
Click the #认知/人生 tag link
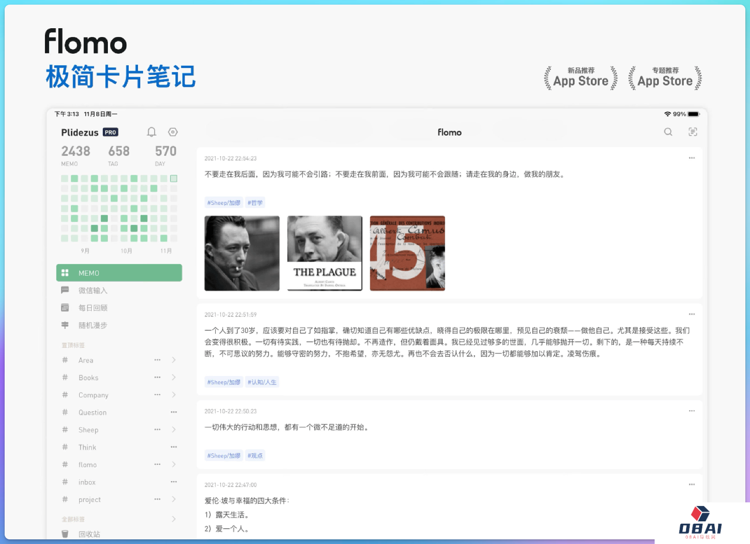pos(262,382)
